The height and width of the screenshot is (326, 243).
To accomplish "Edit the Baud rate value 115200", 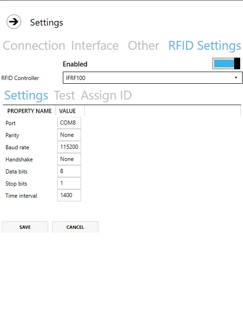I will click(x=69, y=147).
